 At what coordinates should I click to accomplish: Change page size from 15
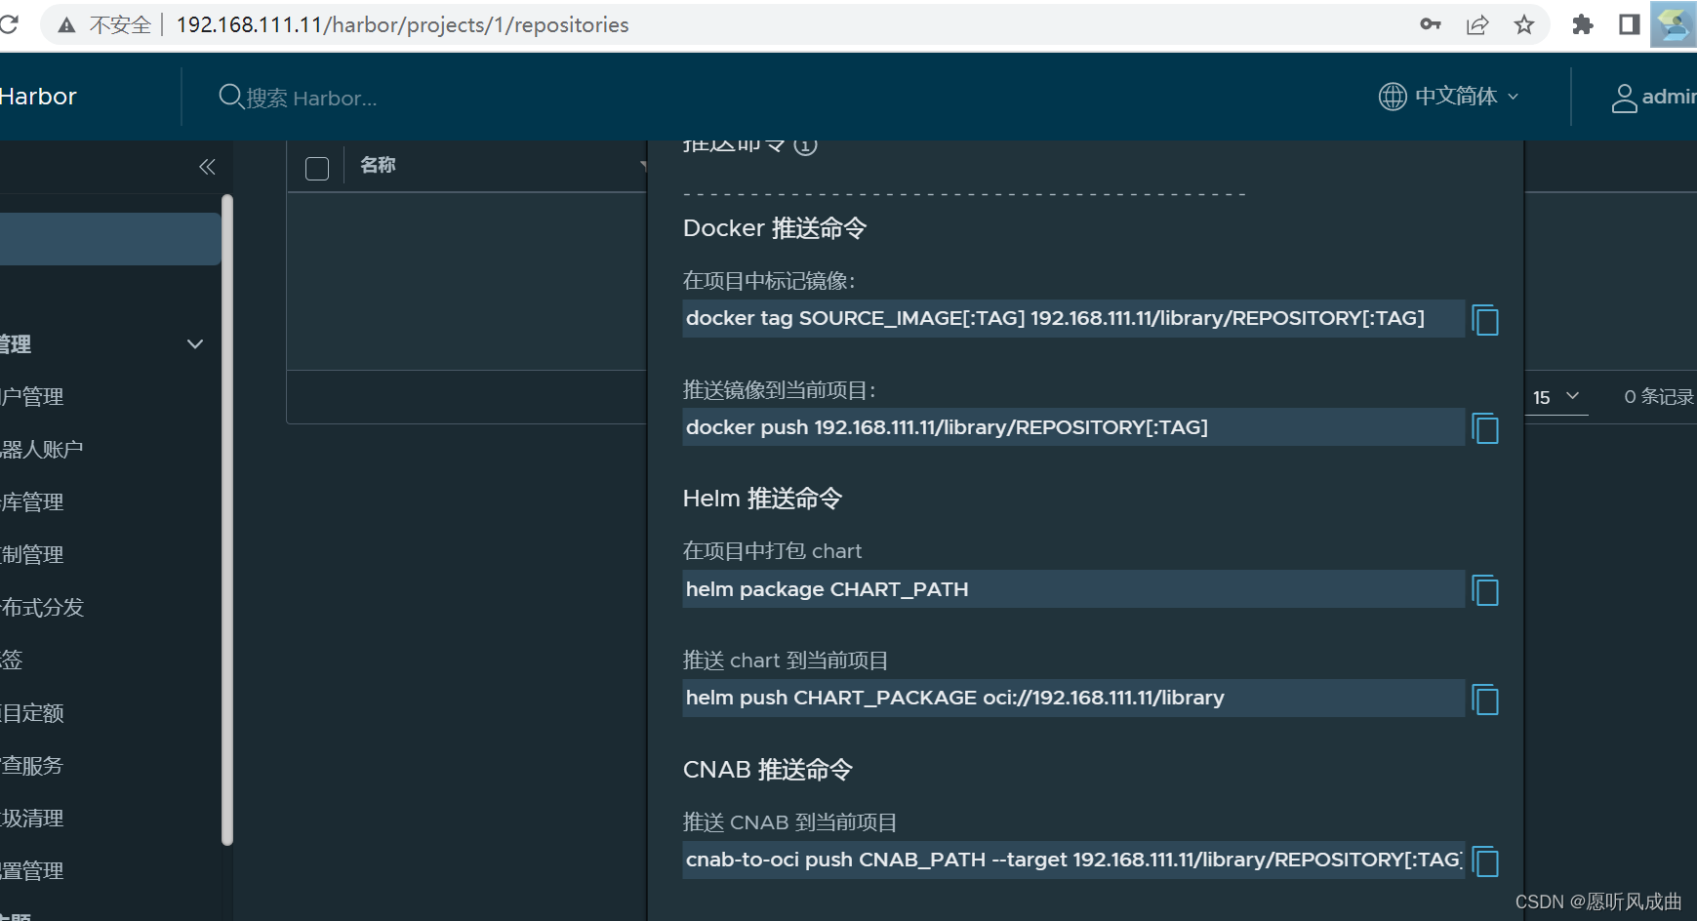click(1556, 397)
